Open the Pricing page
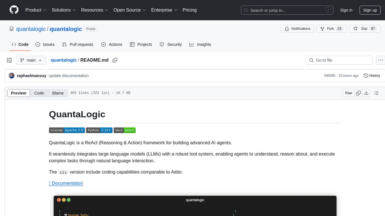 coord(190,10)
